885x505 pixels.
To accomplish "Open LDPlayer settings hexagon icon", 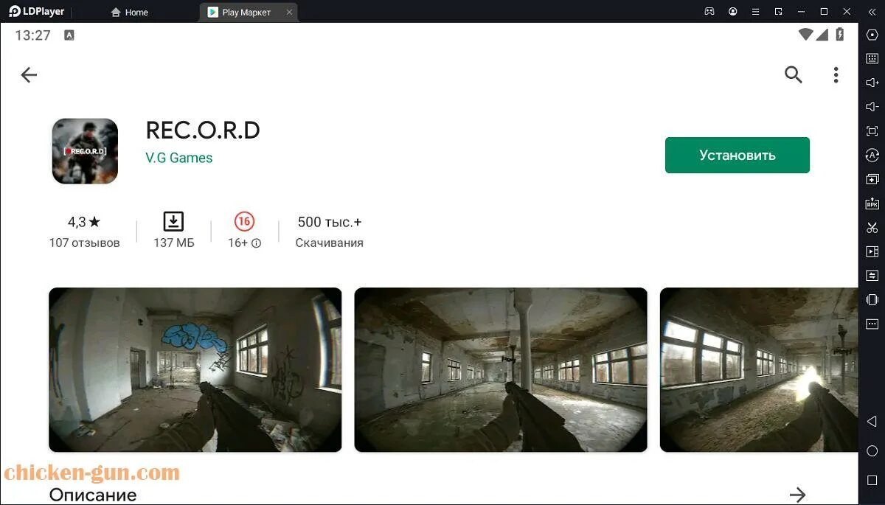I will coord(872,35).
